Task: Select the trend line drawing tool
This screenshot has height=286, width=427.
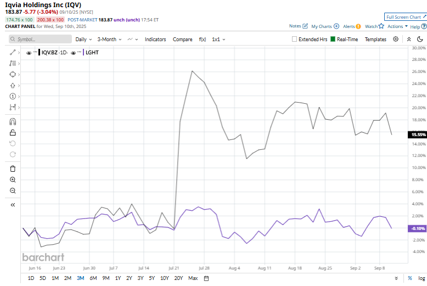Action: click(x=13, y=53)
